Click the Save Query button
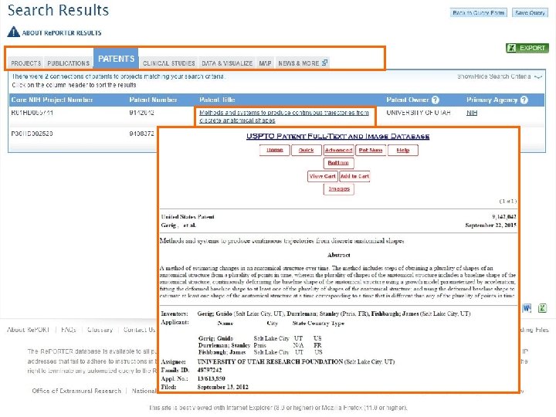Image resolution: width=556 pixels, height=417 pixels. click(x=530, y=13)
